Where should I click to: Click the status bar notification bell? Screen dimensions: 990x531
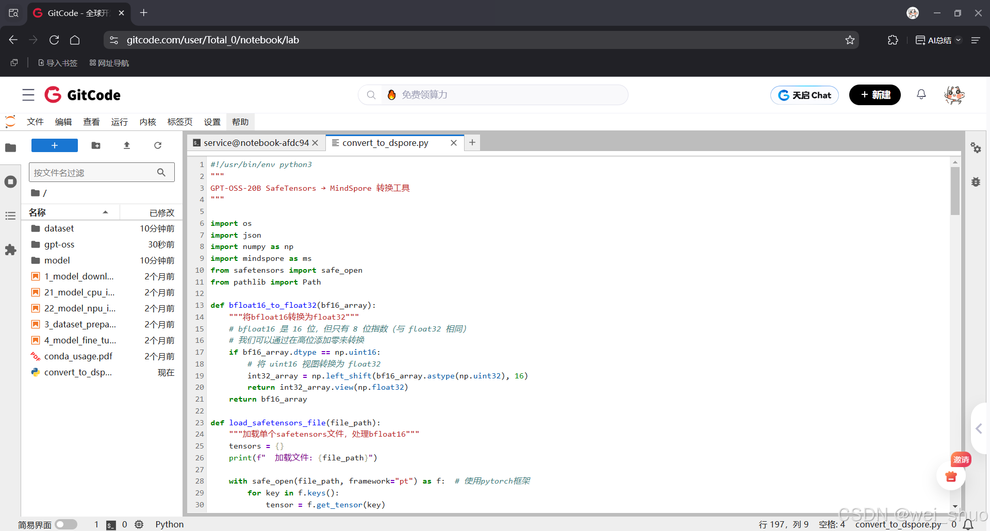point(968,524)
